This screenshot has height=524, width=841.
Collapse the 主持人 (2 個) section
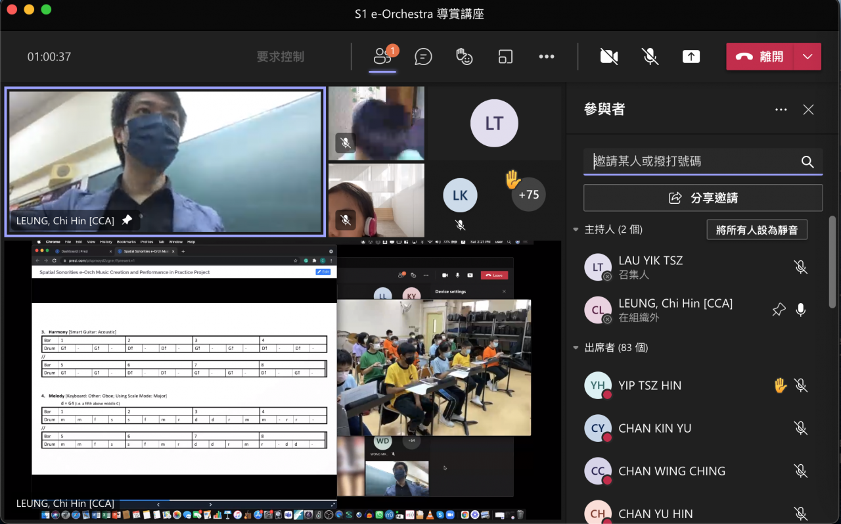pyautogui.click(x=576, y=229)
